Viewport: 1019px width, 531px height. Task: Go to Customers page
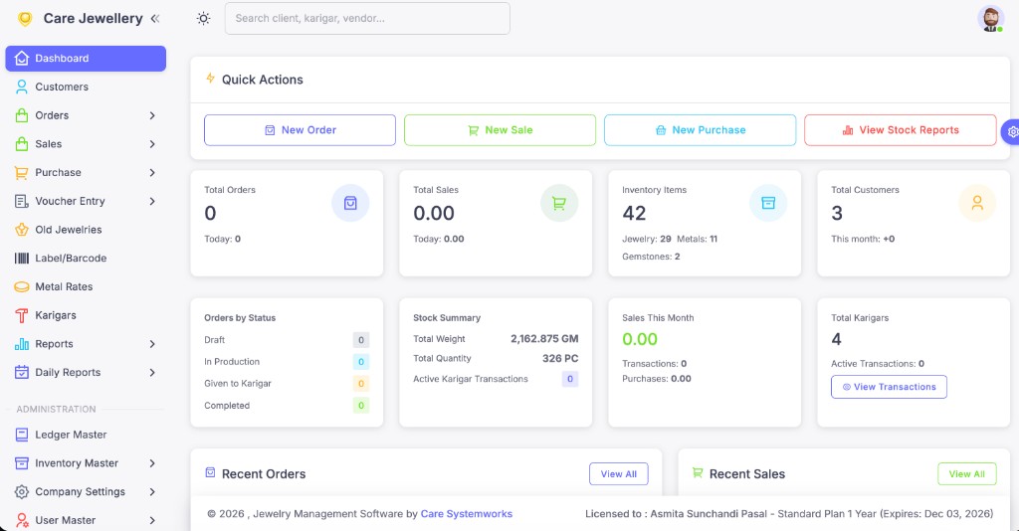pyautogui.click(x=62, y=88)
